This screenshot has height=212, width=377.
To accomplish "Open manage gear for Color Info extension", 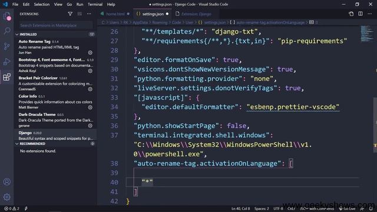I will (90, 107).
